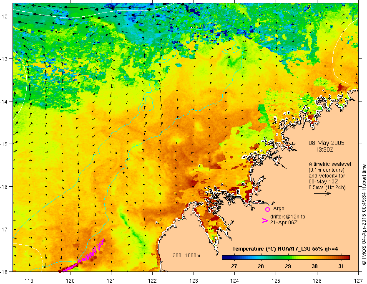Click the longitude axis label 121
The image size is (367, 284).
point(111,281)
